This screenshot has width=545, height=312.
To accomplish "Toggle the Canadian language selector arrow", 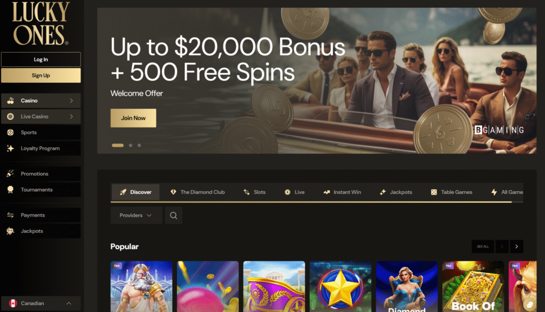I will (x=69, y=303).
